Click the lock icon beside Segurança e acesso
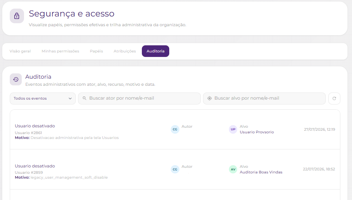Image resolution: width=352 pixels, height=200 pixels. 17,16
